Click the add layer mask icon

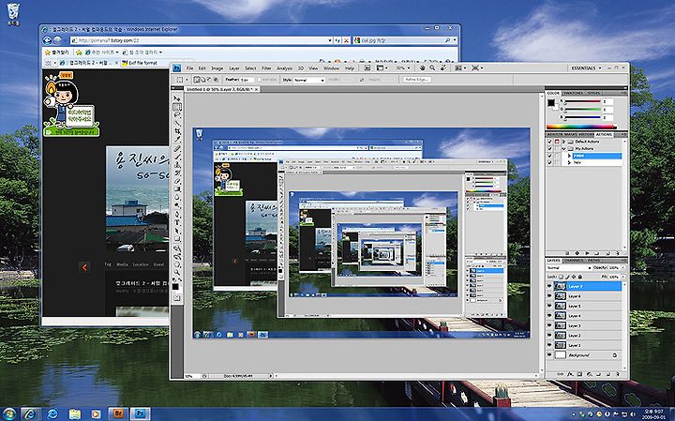580,374
